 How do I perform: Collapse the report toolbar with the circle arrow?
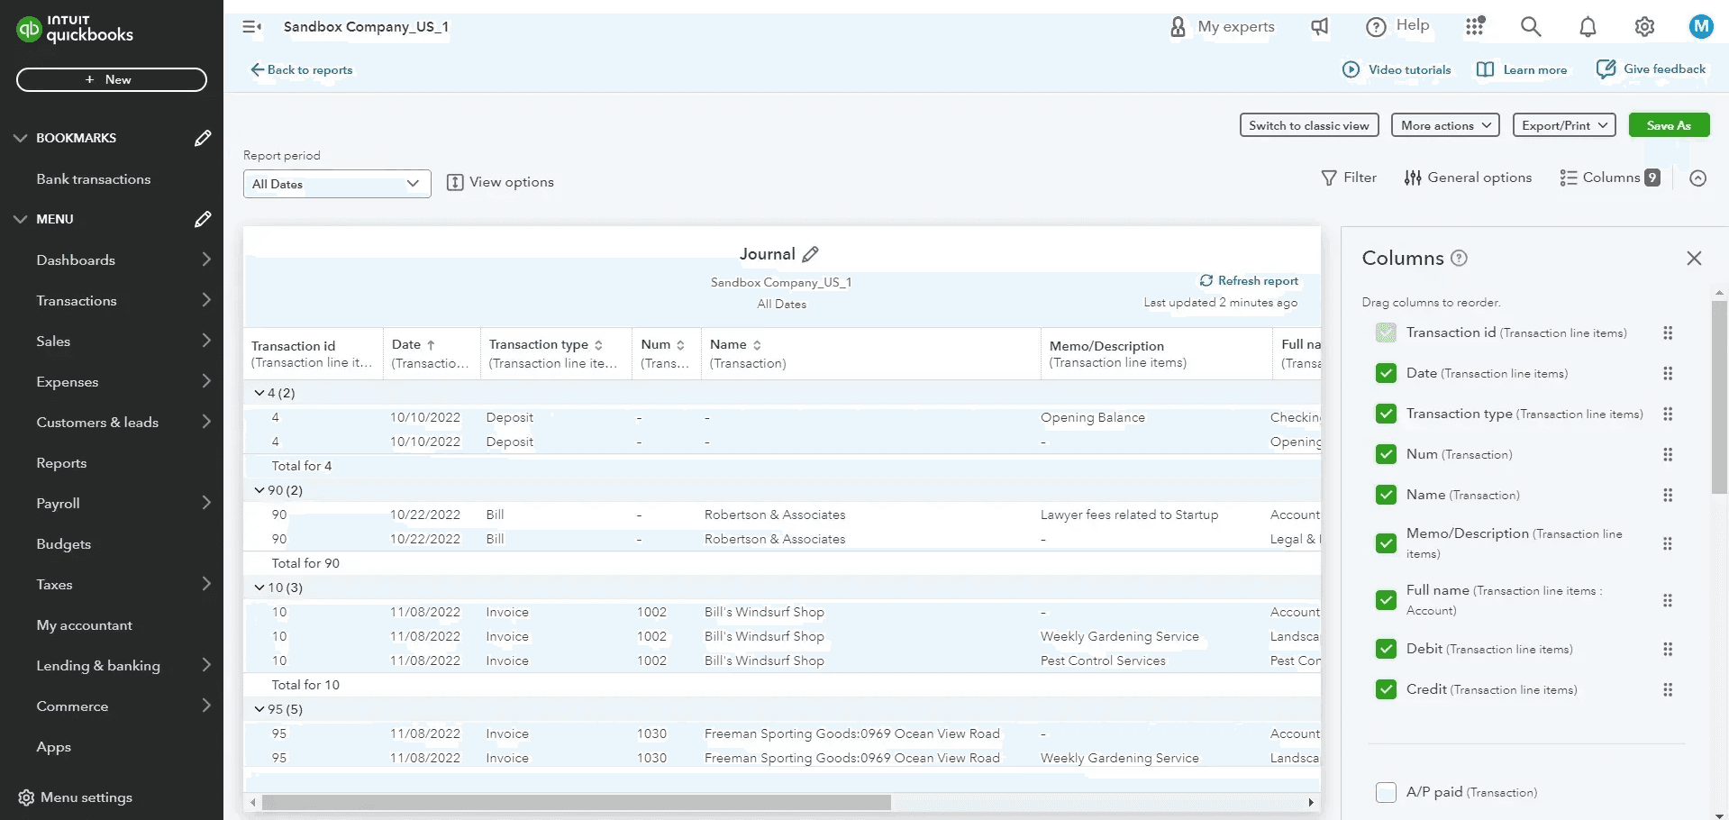[1697, 178]
